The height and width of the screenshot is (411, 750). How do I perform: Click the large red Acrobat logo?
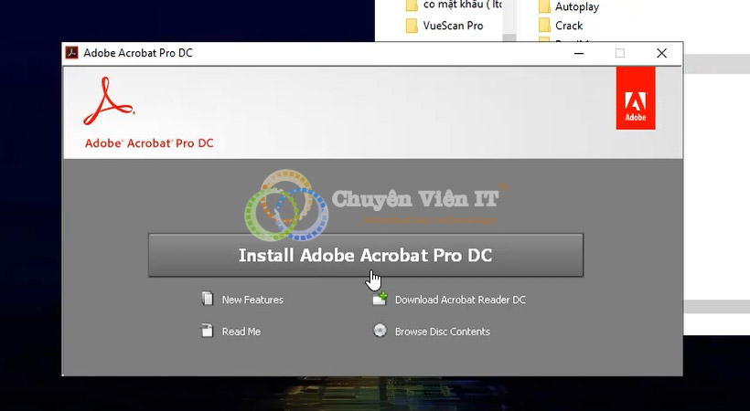pos(109,101)
